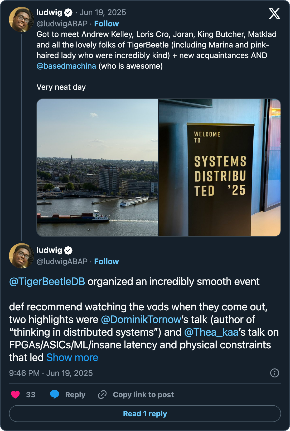Click the verified badge in second post
This screenshot has height=431, width=290.
[x=68, y=250]
